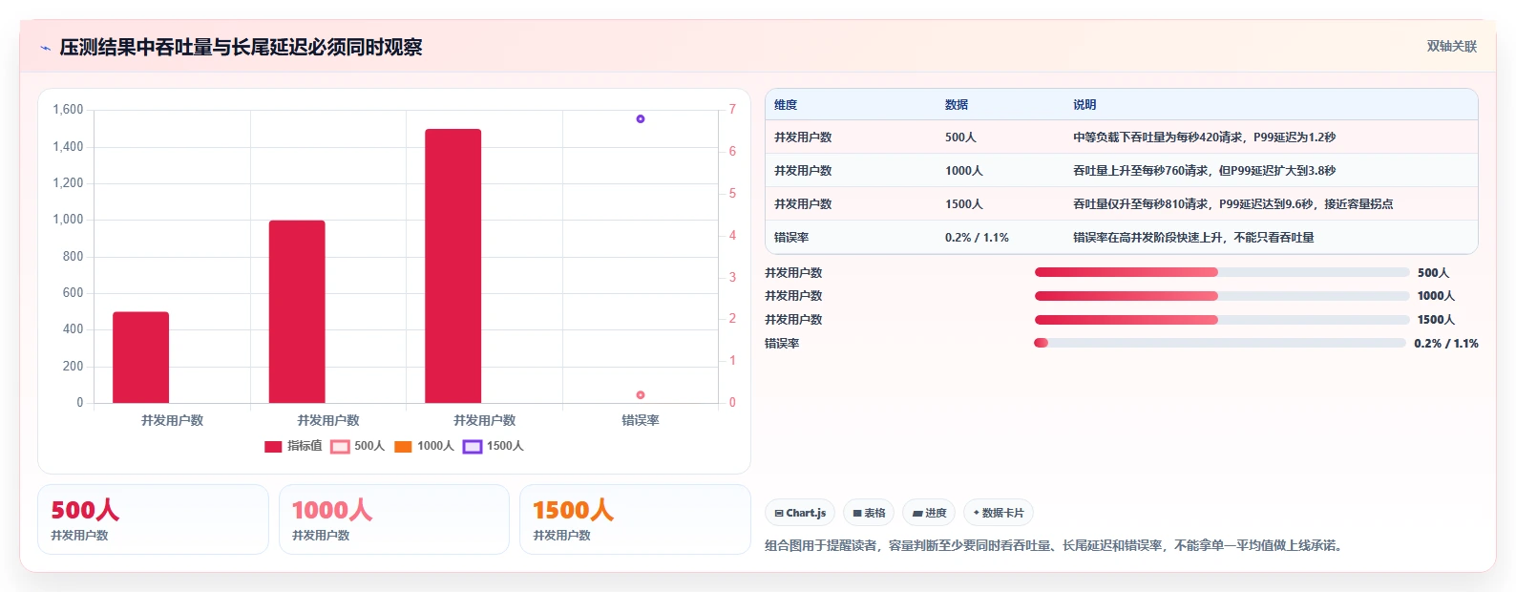This screenshot has width=1516, height=592.
Task: Click the 表格 tag pill
Action: click(x=869, y=513)
